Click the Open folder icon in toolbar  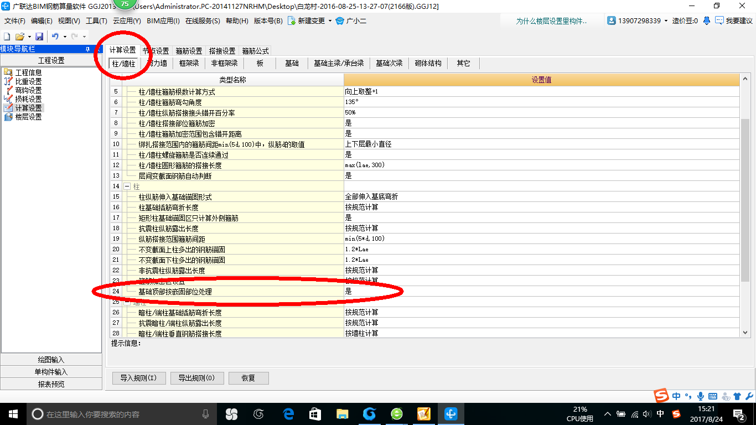pos(19,37)
